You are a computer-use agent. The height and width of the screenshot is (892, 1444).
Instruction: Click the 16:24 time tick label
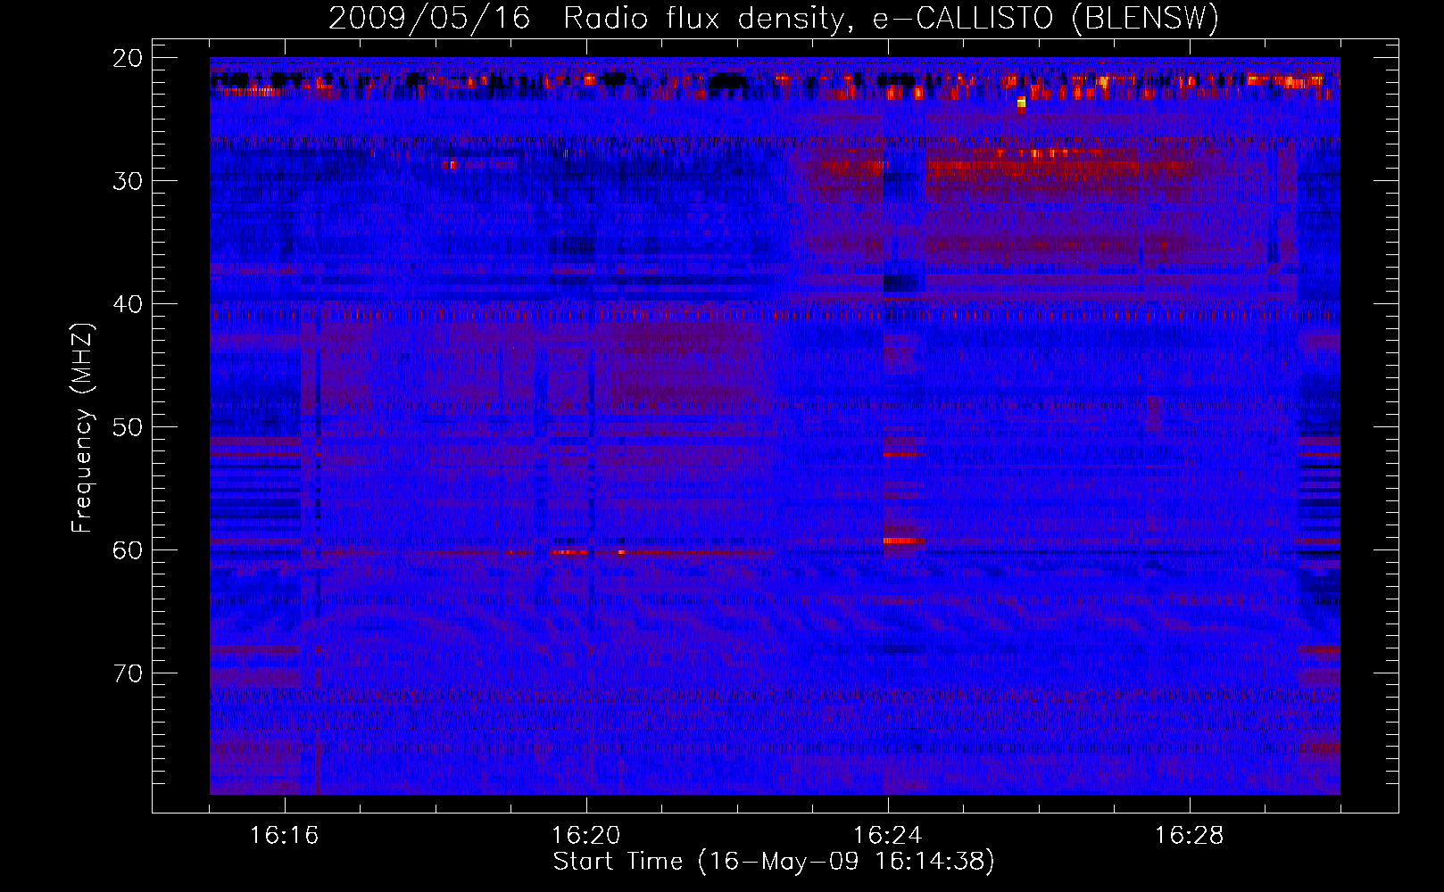point(888,836)
